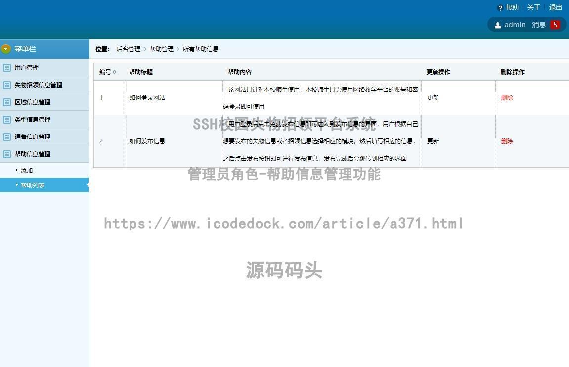Viewport: 569px width, 367px height.
Task: Click 退出 to log out
Action: coord(555,7)
